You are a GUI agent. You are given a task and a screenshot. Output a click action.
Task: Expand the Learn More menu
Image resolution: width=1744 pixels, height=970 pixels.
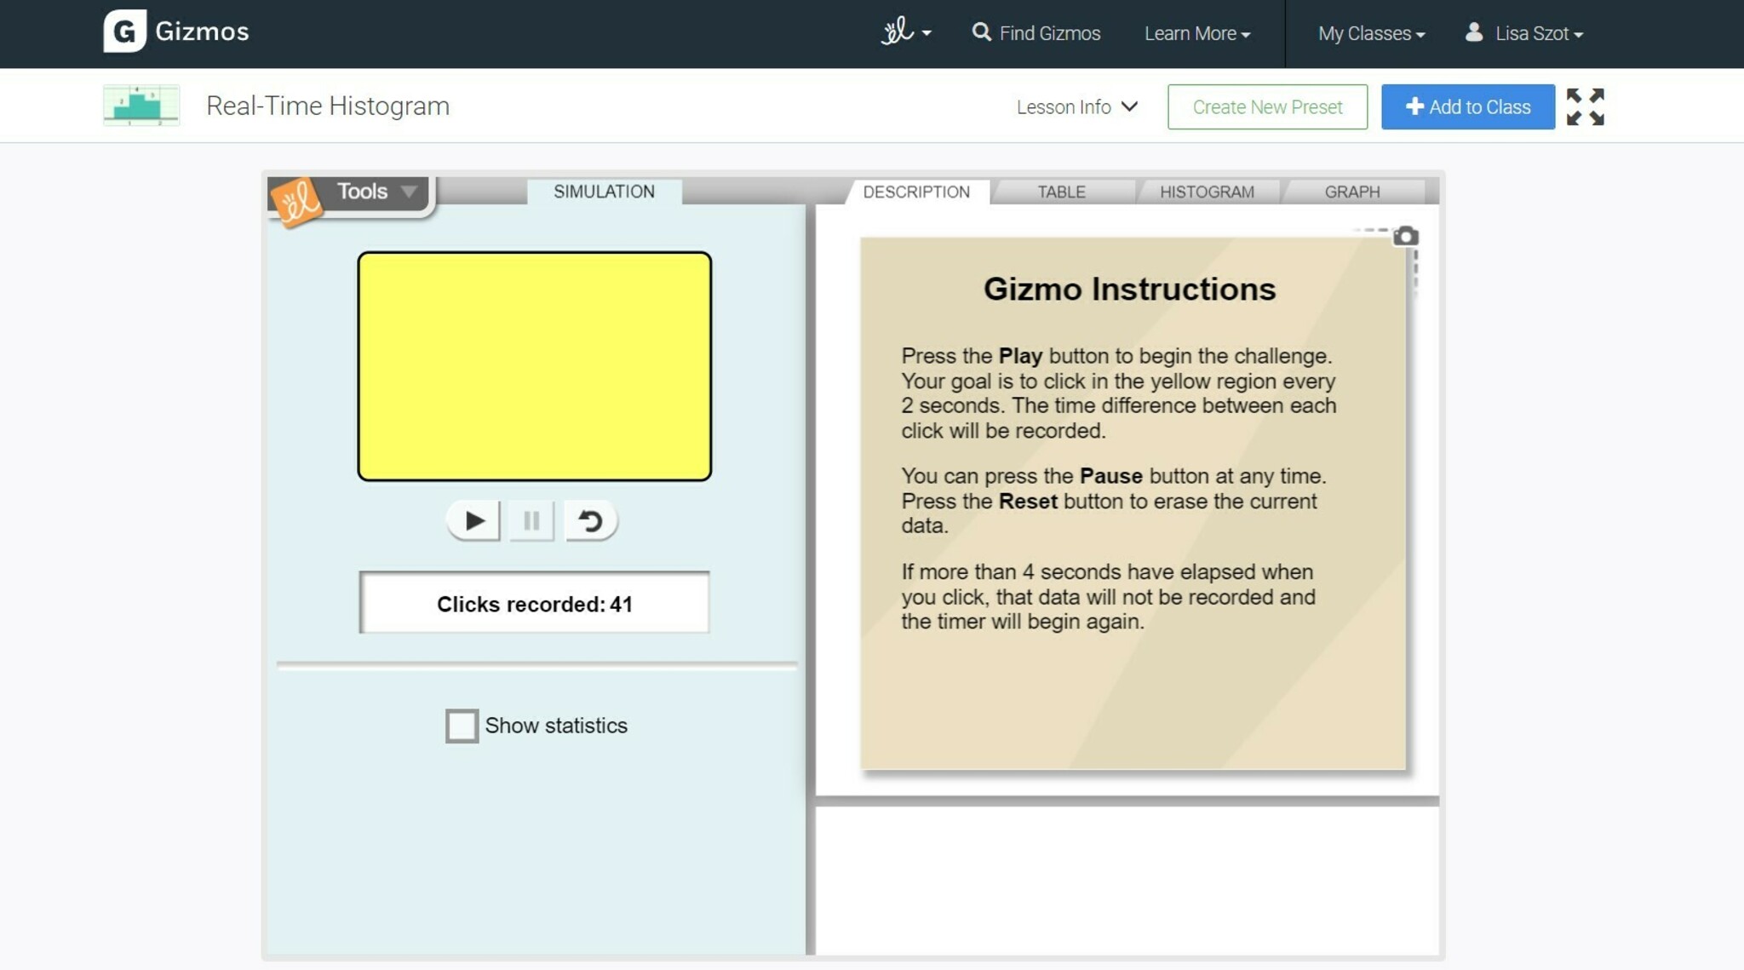pyautogui.click(x=1196, y=33)
